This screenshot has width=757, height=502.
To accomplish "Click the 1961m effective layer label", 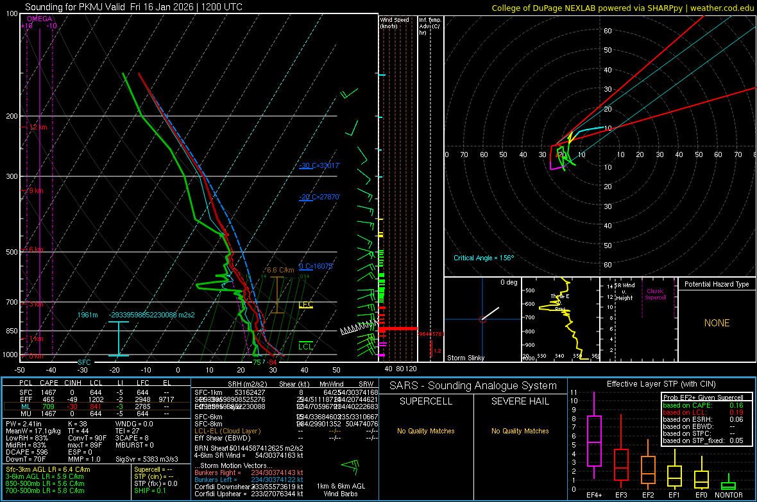I will (x=87, y=315).
